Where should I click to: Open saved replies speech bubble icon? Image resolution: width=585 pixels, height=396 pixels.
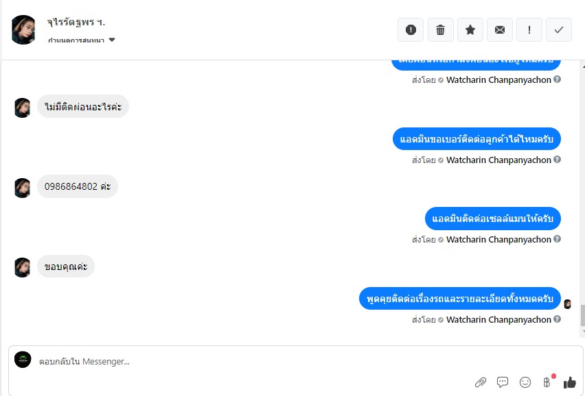[x=503, y=382]
